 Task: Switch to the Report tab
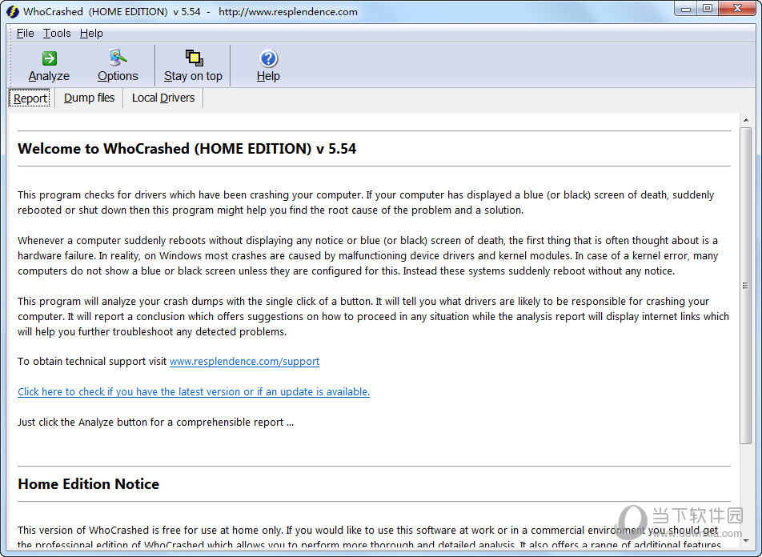(30, 98)
